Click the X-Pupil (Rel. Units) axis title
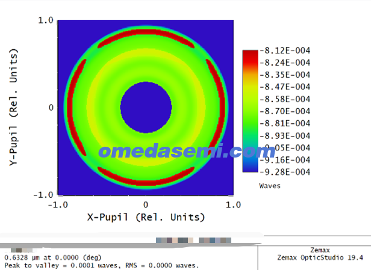Viewport: 371px width, 270px height. point(145,216)
